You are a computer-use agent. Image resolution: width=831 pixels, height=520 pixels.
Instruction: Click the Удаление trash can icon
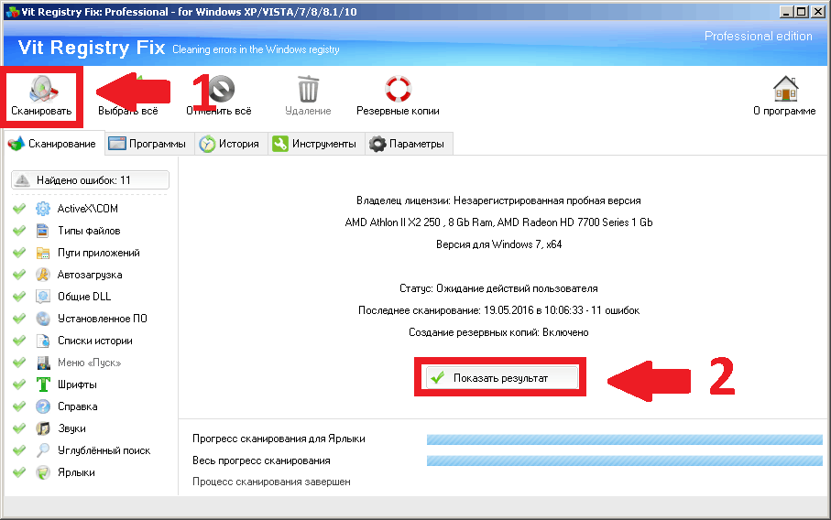click(x=308, y=89)
